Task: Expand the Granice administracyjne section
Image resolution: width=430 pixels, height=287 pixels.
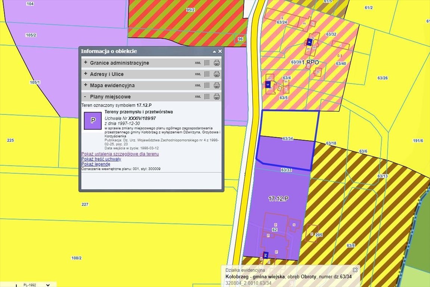Action: (x=86, y=63)
